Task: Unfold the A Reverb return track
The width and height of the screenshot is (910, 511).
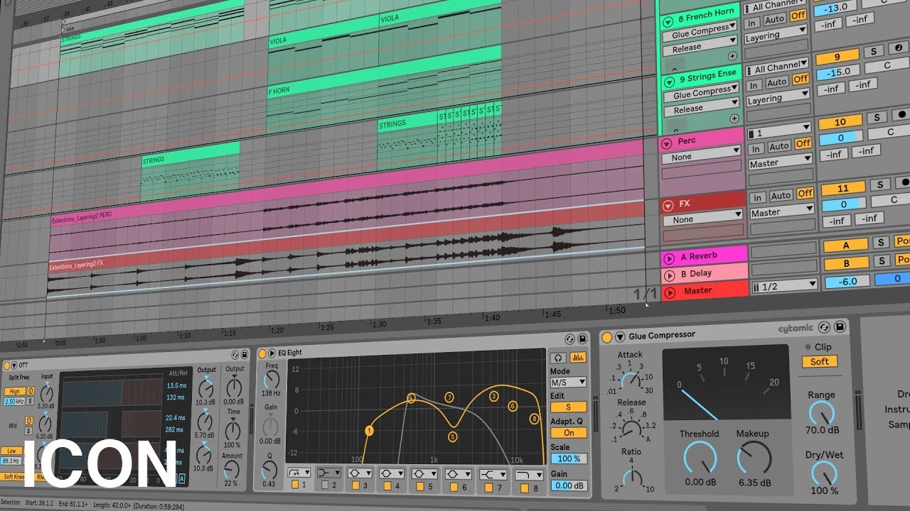Action: pos(669,258)
